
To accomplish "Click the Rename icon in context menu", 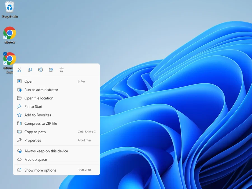I will 40,70.
